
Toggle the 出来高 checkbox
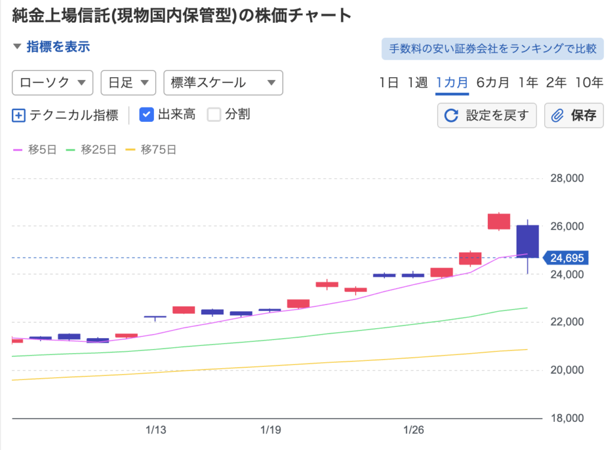147,115
